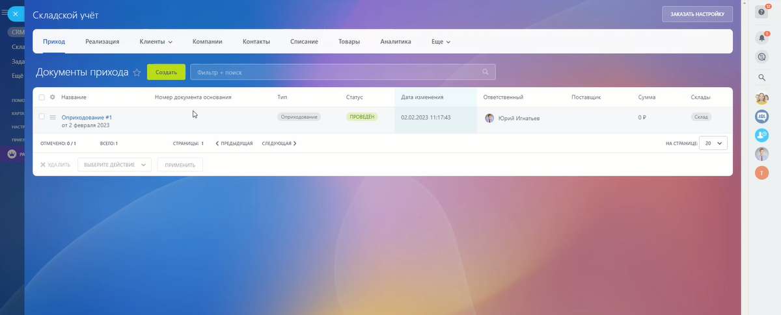This screenshot has height=315, width=781.
Task: Open the orange T avatar chat
Action: point(762,173)
